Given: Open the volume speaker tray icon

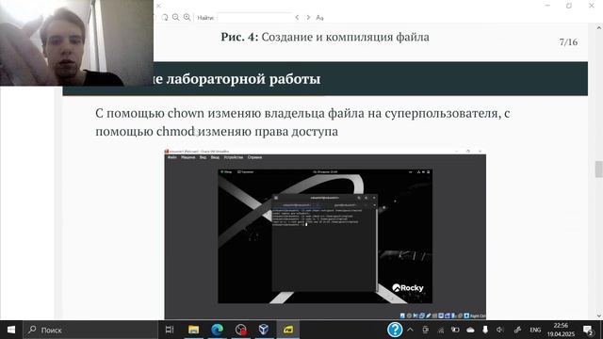Looking at the screenshot, I should pos(500,330).
